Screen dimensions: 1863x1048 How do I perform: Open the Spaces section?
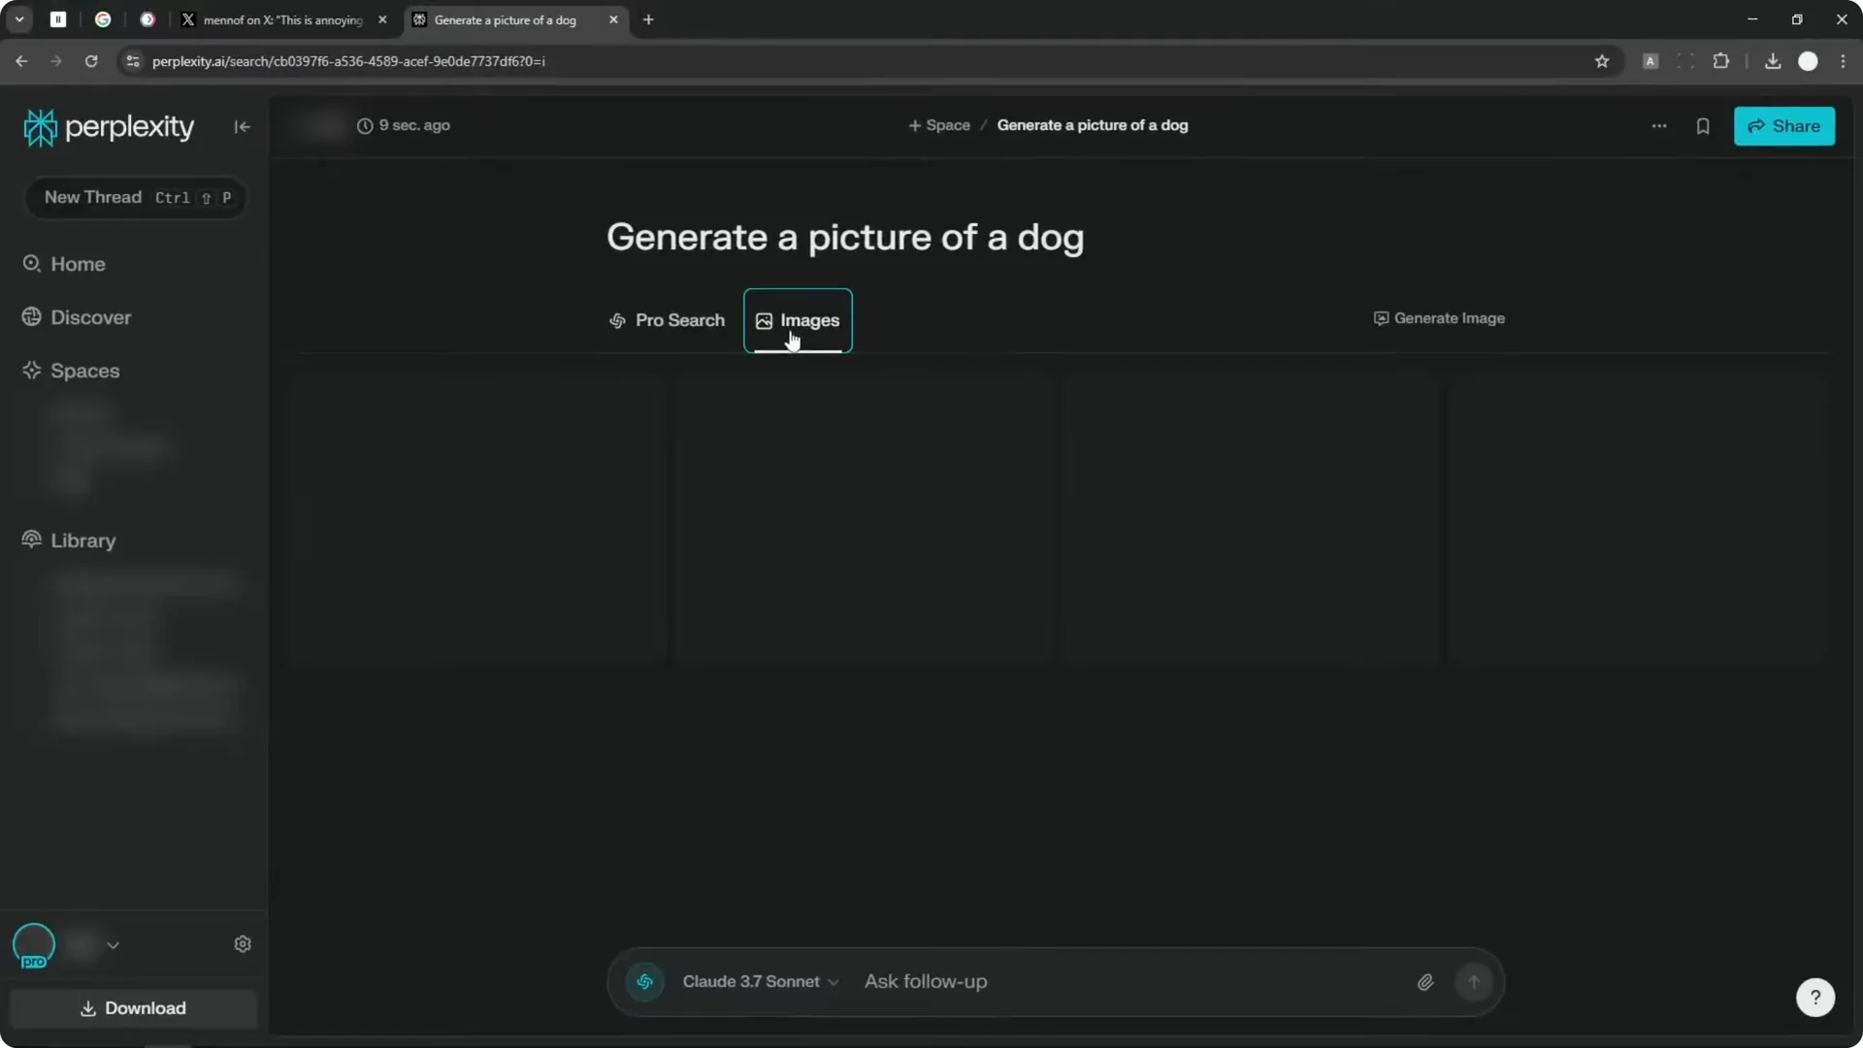click(84, 370)
